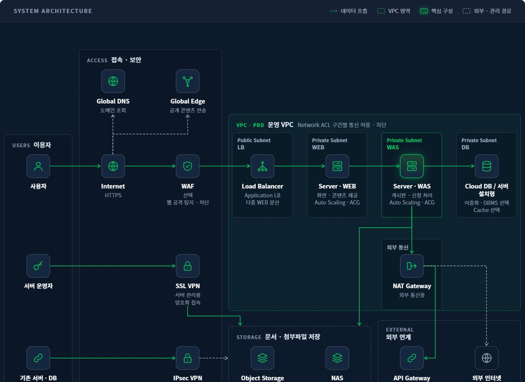Select the WAF shield icon
The image size is (525, 382).
coord(188,166)
